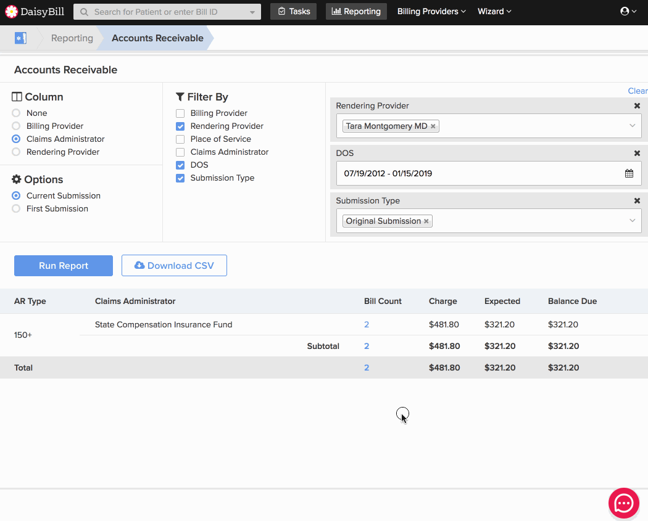
Task: Open the Subtotal bill count link
Action: point(366,346)
